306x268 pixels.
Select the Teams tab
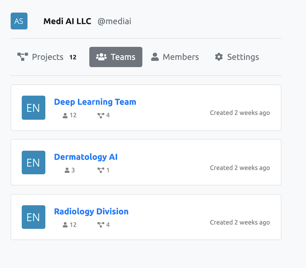tap(116, 57)
